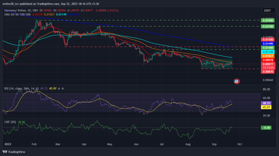Click the Sep label on time axis
The image size is (279, 156).
pyautogui.click(x=214, y=144)
